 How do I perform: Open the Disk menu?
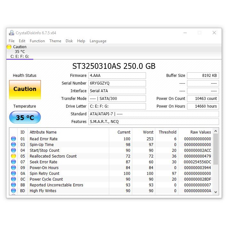(x=69, y=41)
